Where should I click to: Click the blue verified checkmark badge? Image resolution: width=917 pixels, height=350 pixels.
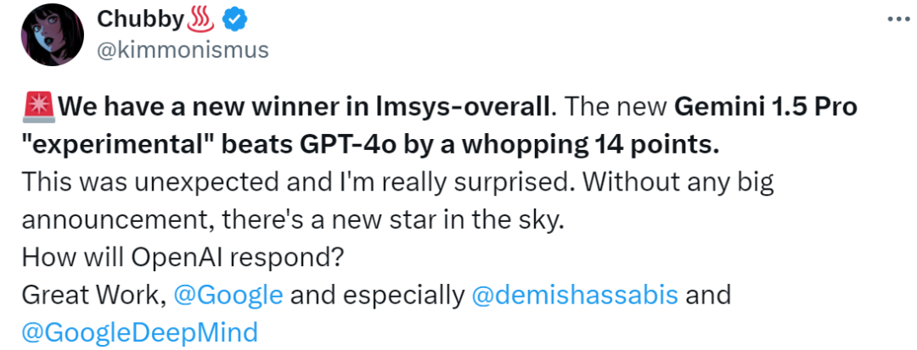pos(234,19)
